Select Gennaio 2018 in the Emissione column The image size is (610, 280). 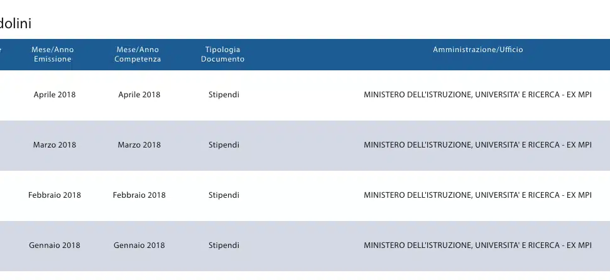[x=55, y=245]
